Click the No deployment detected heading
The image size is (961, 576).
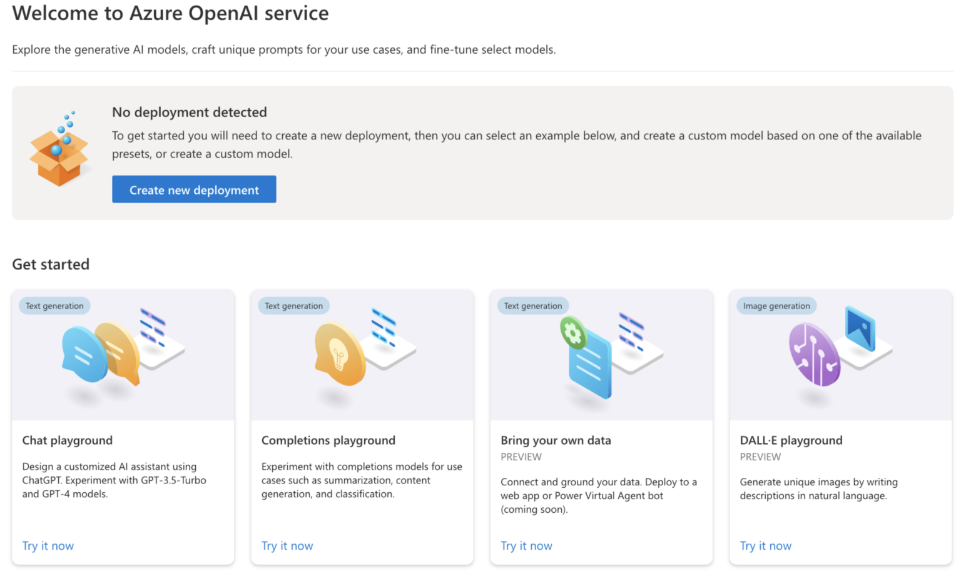pyautogui.click(x=190, y=112)
